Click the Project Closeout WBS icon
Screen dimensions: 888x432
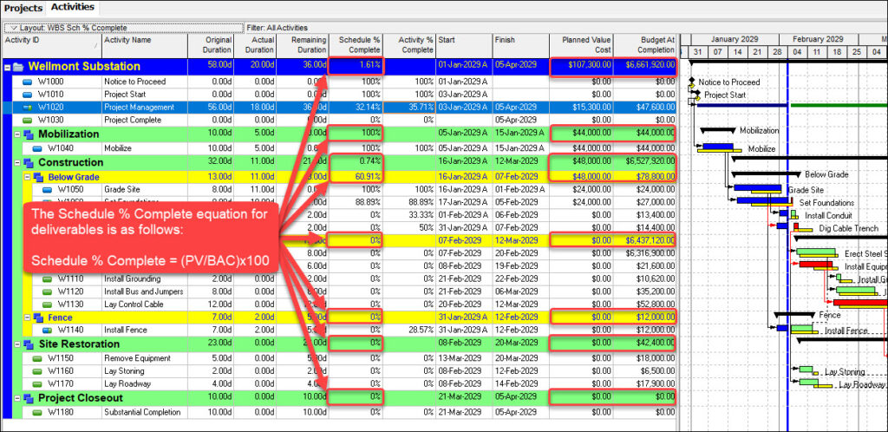click(x=29, y=398)
